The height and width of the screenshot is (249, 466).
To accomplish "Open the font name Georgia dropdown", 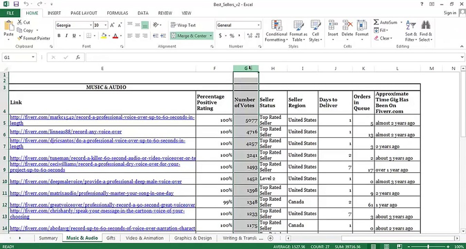I will [91, 25].
